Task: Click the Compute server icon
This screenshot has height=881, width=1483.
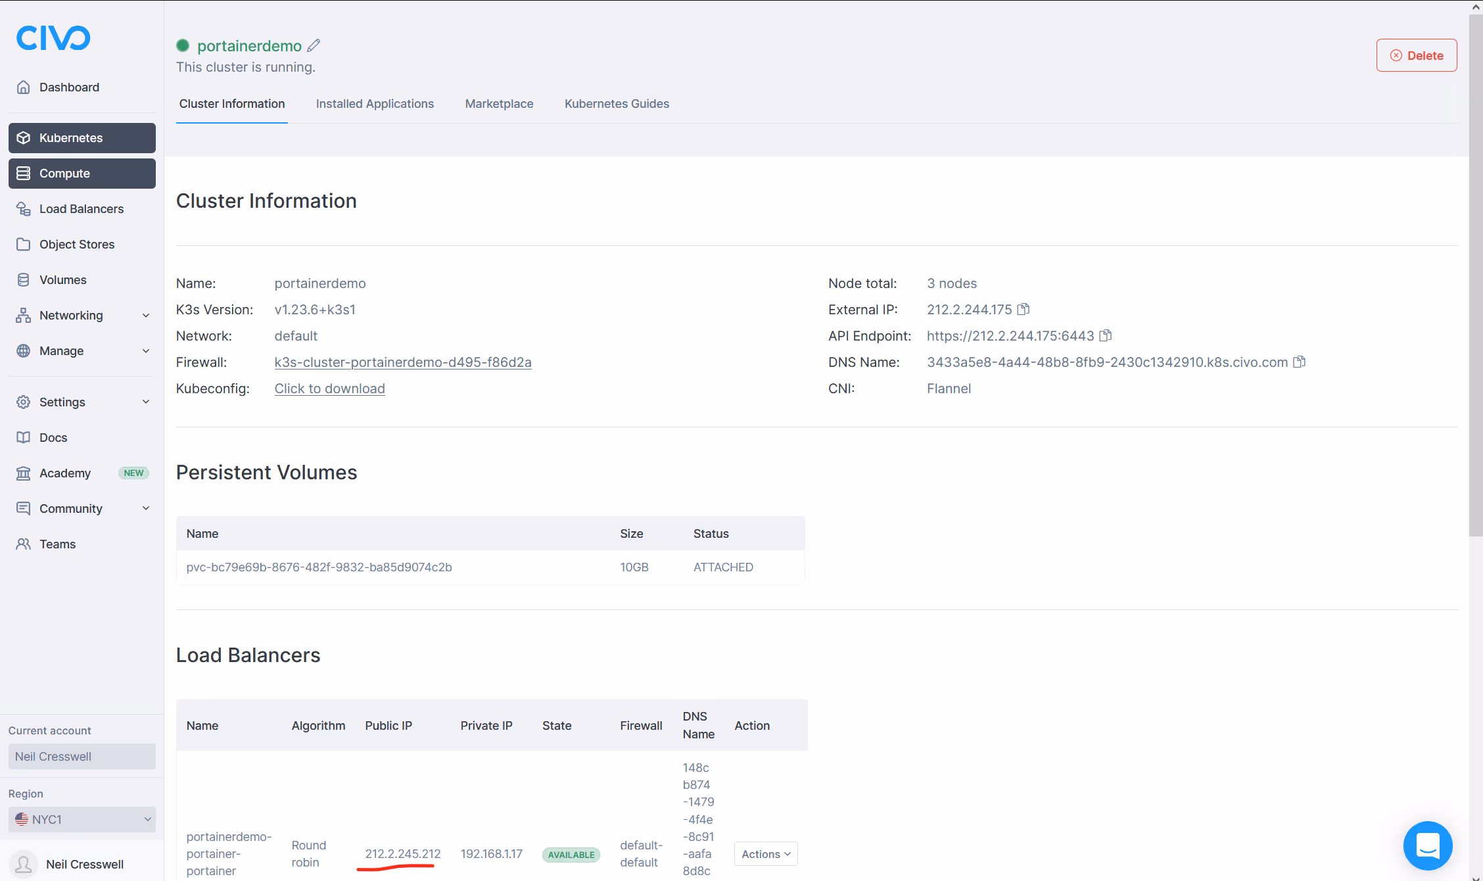Action: [x=24, y=173]
